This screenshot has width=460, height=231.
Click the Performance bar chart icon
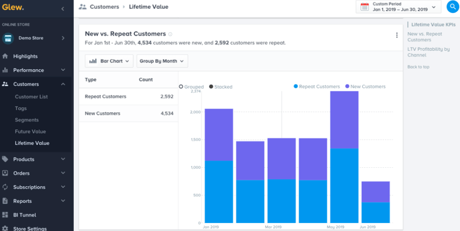pyautogui.click(x=5, y=70)
